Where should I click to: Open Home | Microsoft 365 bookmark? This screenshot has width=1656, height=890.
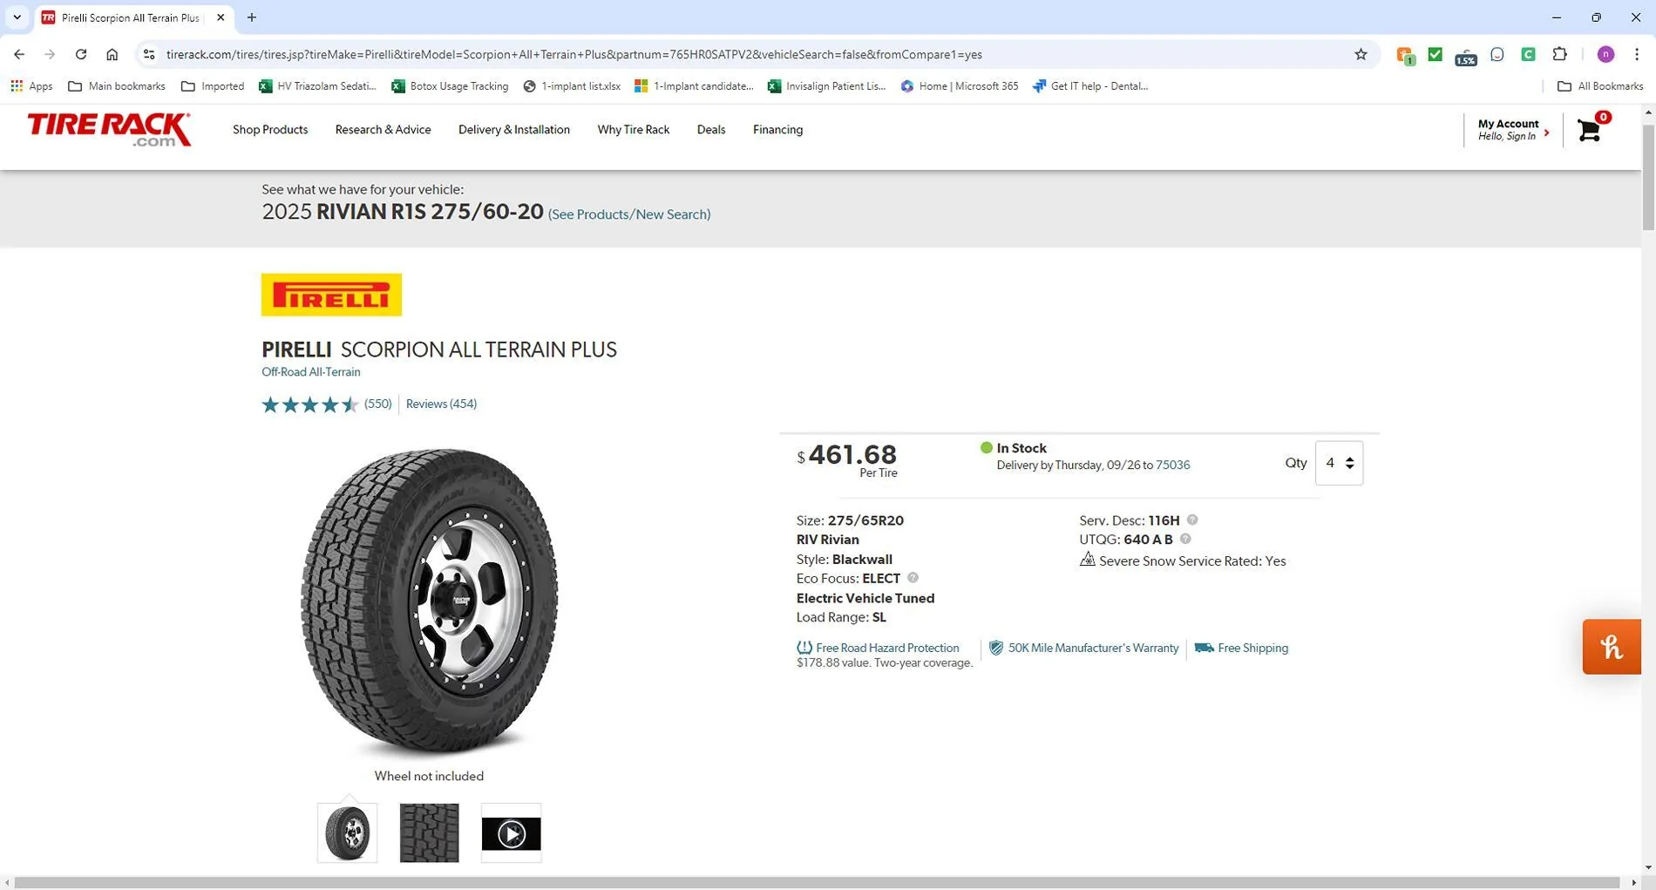click(959, 86)
